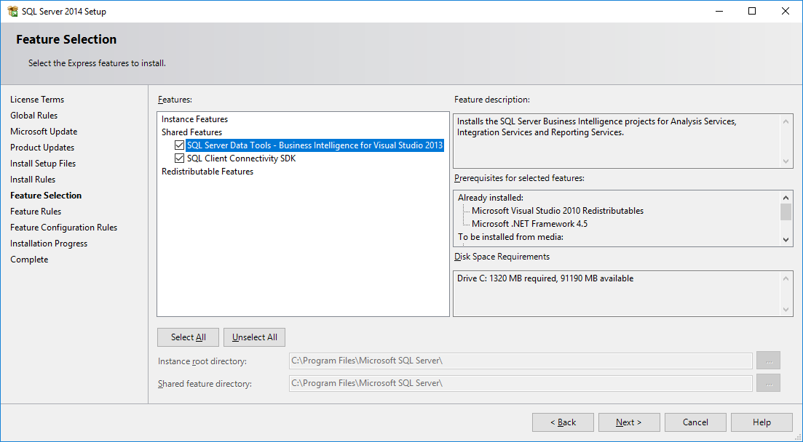Select SQL Client Connectivity SDK feature row
The image size is (803, 442).
point(241,158)
